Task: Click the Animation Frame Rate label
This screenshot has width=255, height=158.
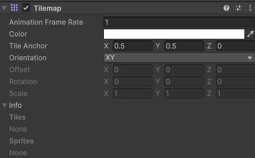Action: [x=46, y=22]
